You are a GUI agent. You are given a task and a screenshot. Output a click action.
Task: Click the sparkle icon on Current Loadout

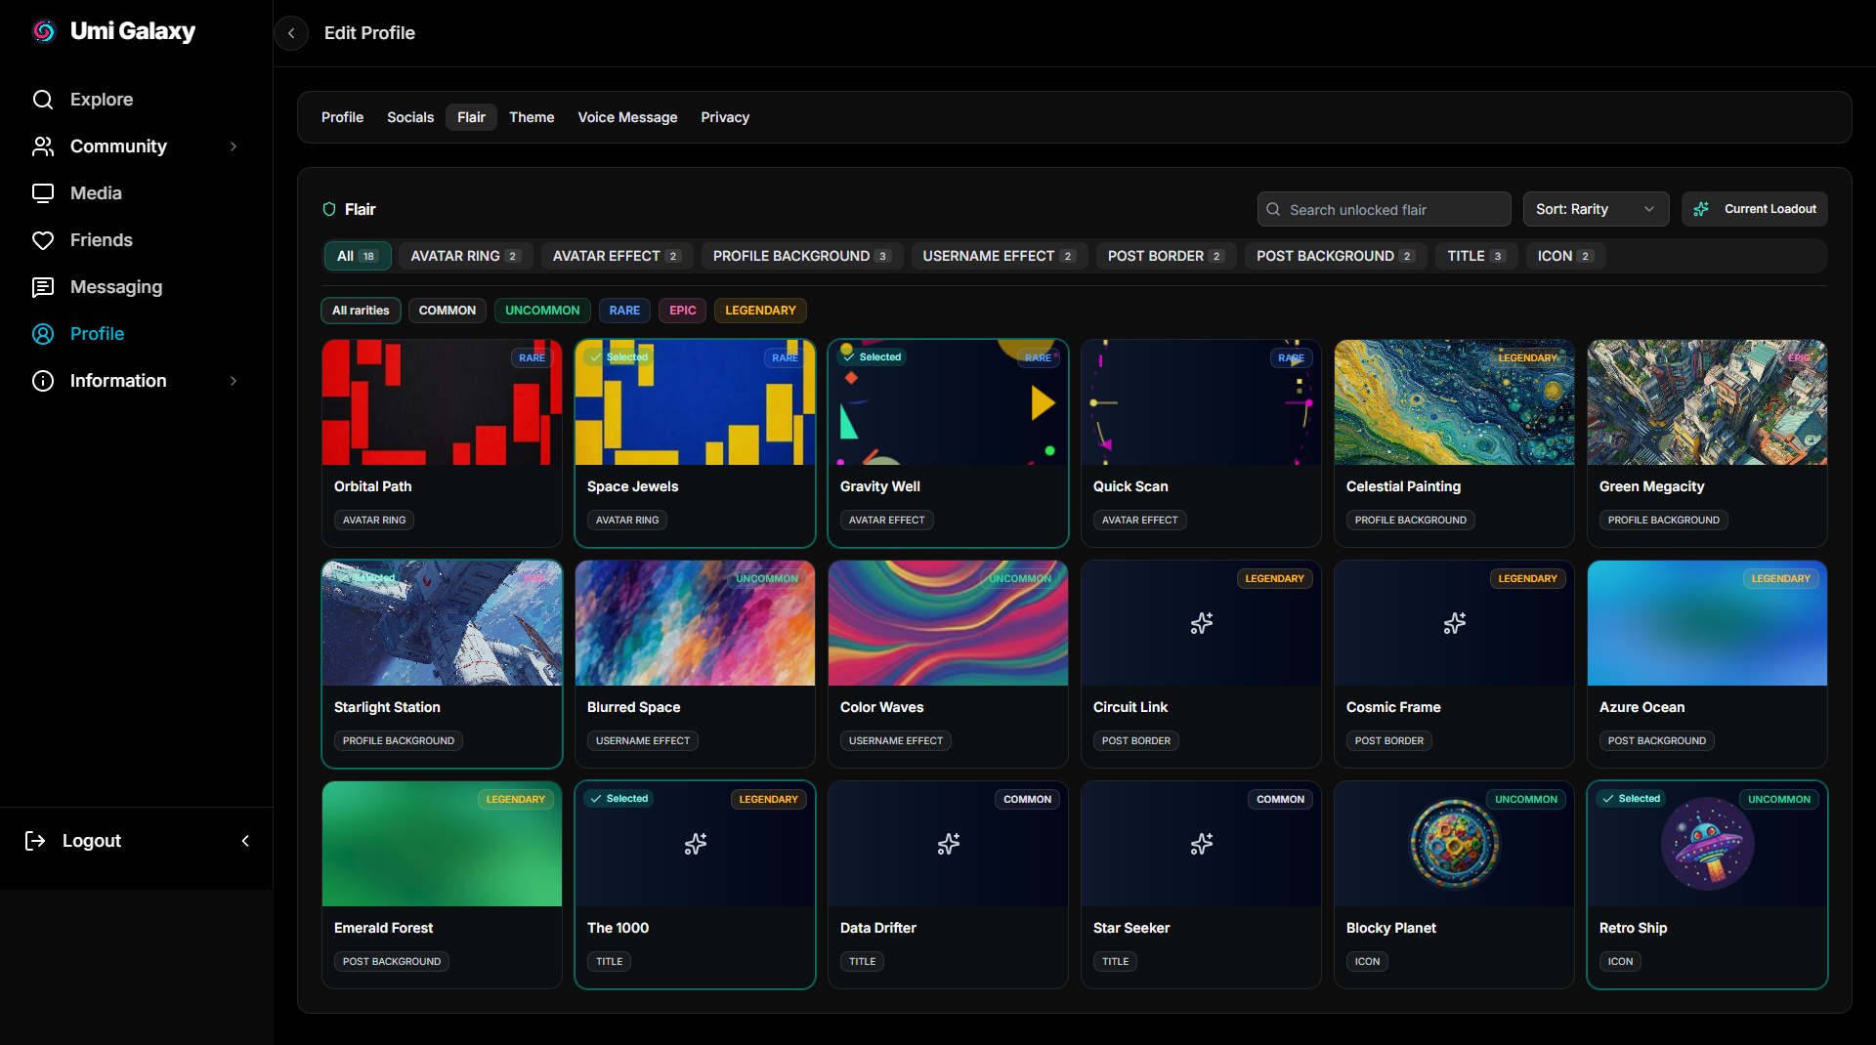(x=1701, y=209)
